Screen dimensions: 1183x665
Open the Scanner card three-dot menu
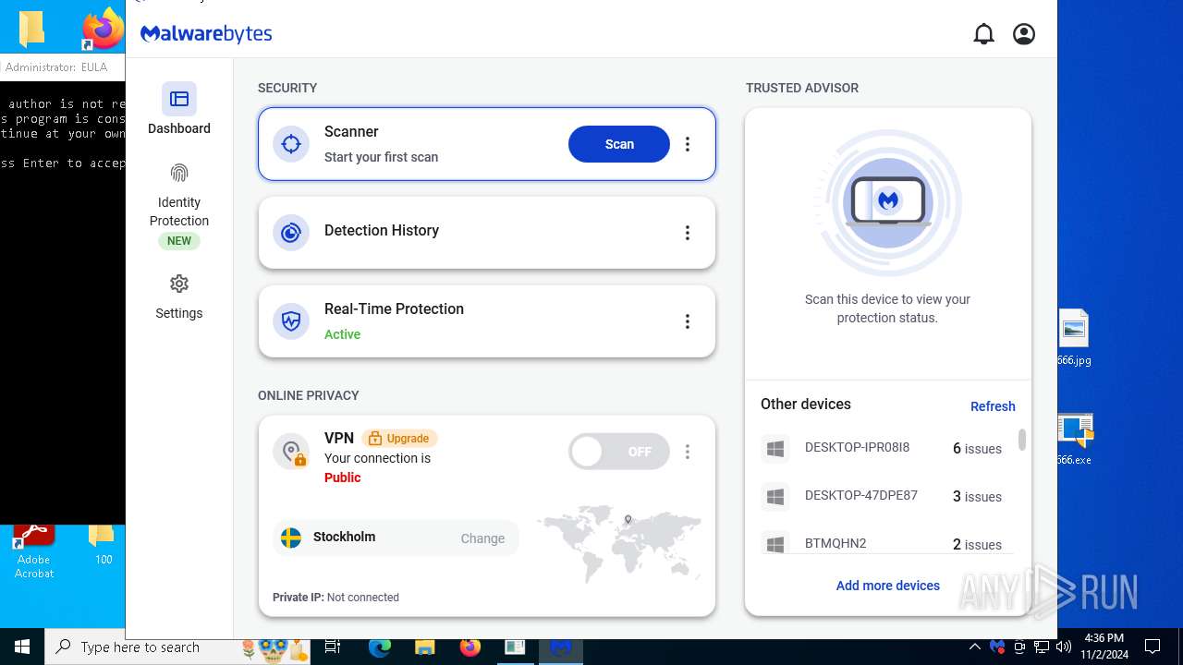point(688,144)
